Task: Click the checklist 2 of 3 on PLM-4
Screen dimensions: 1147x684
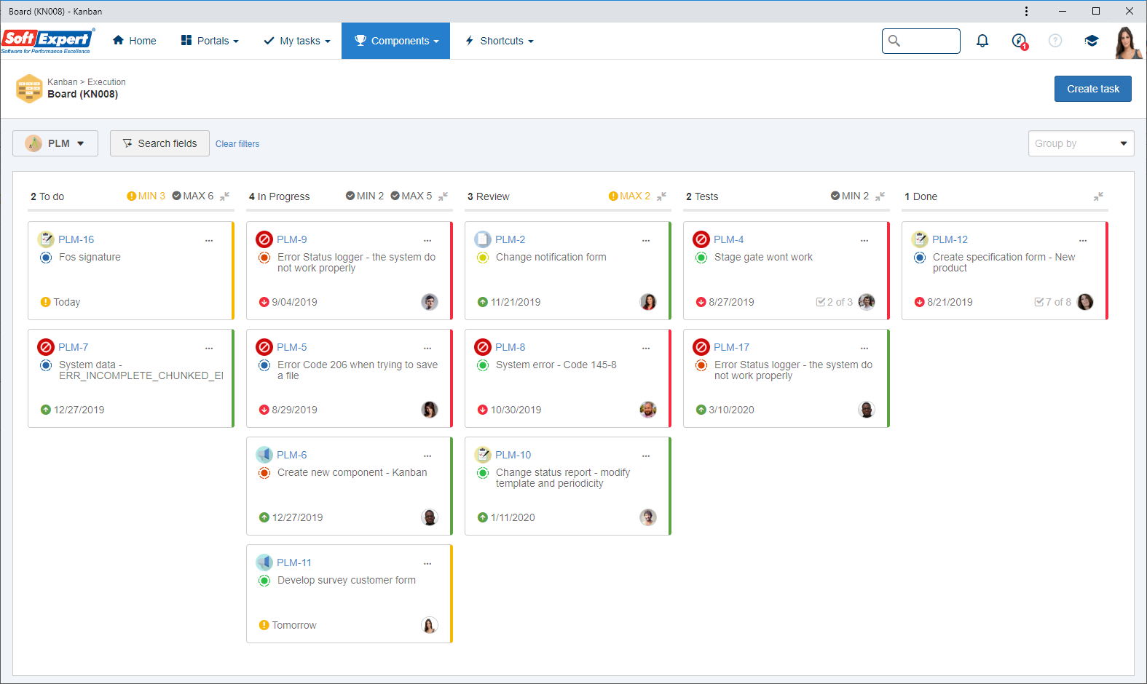Action: coord(834,302)
